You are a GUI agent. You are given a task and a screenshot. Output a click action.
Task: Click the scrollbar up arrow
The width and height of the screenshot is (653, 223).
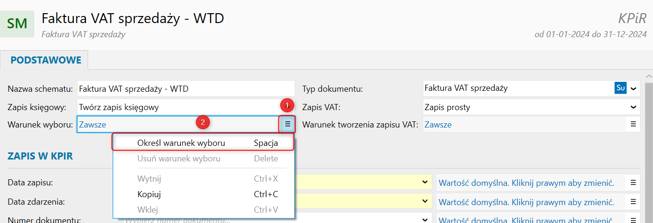point(649,77)
